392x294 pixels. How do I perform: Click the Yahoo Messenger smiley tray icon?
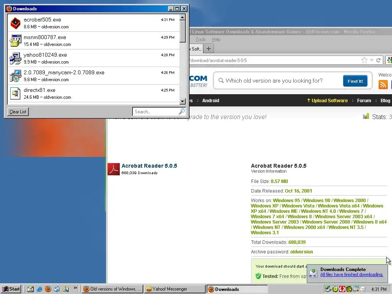coord(363,289)
